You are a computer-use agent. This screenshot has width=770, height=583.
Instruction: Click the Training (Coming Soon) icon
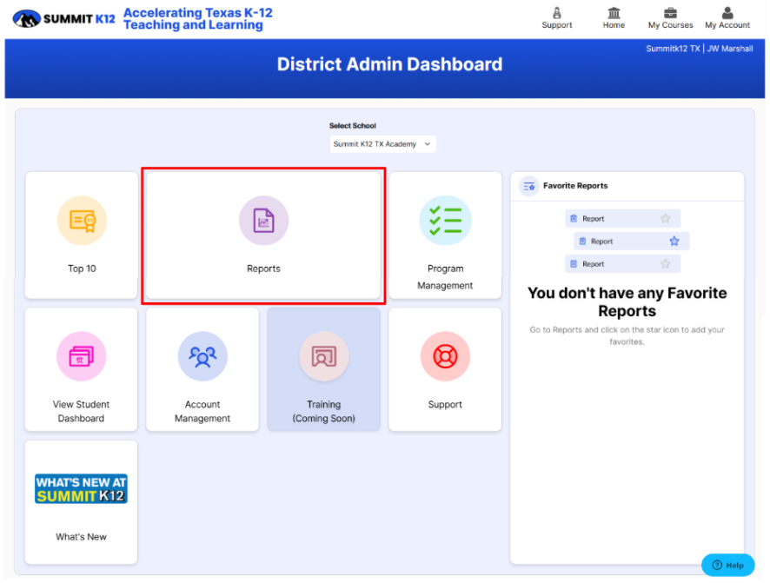(x=323, y=356)
